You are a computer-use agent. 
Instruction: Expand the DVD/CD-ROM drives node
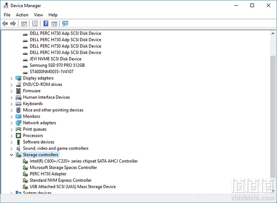(x=12, y=85)
